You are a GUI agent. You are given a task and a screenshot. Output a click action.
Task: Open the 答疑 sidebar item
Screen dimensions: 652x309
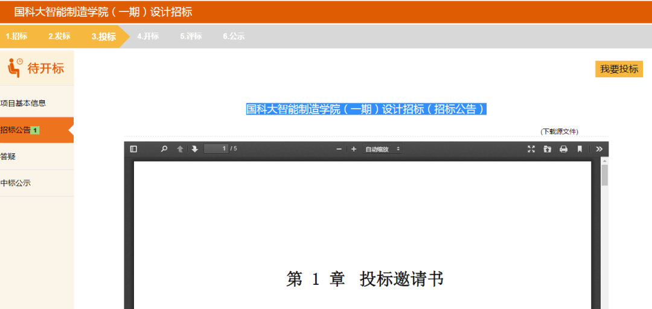tap(8, 156)
